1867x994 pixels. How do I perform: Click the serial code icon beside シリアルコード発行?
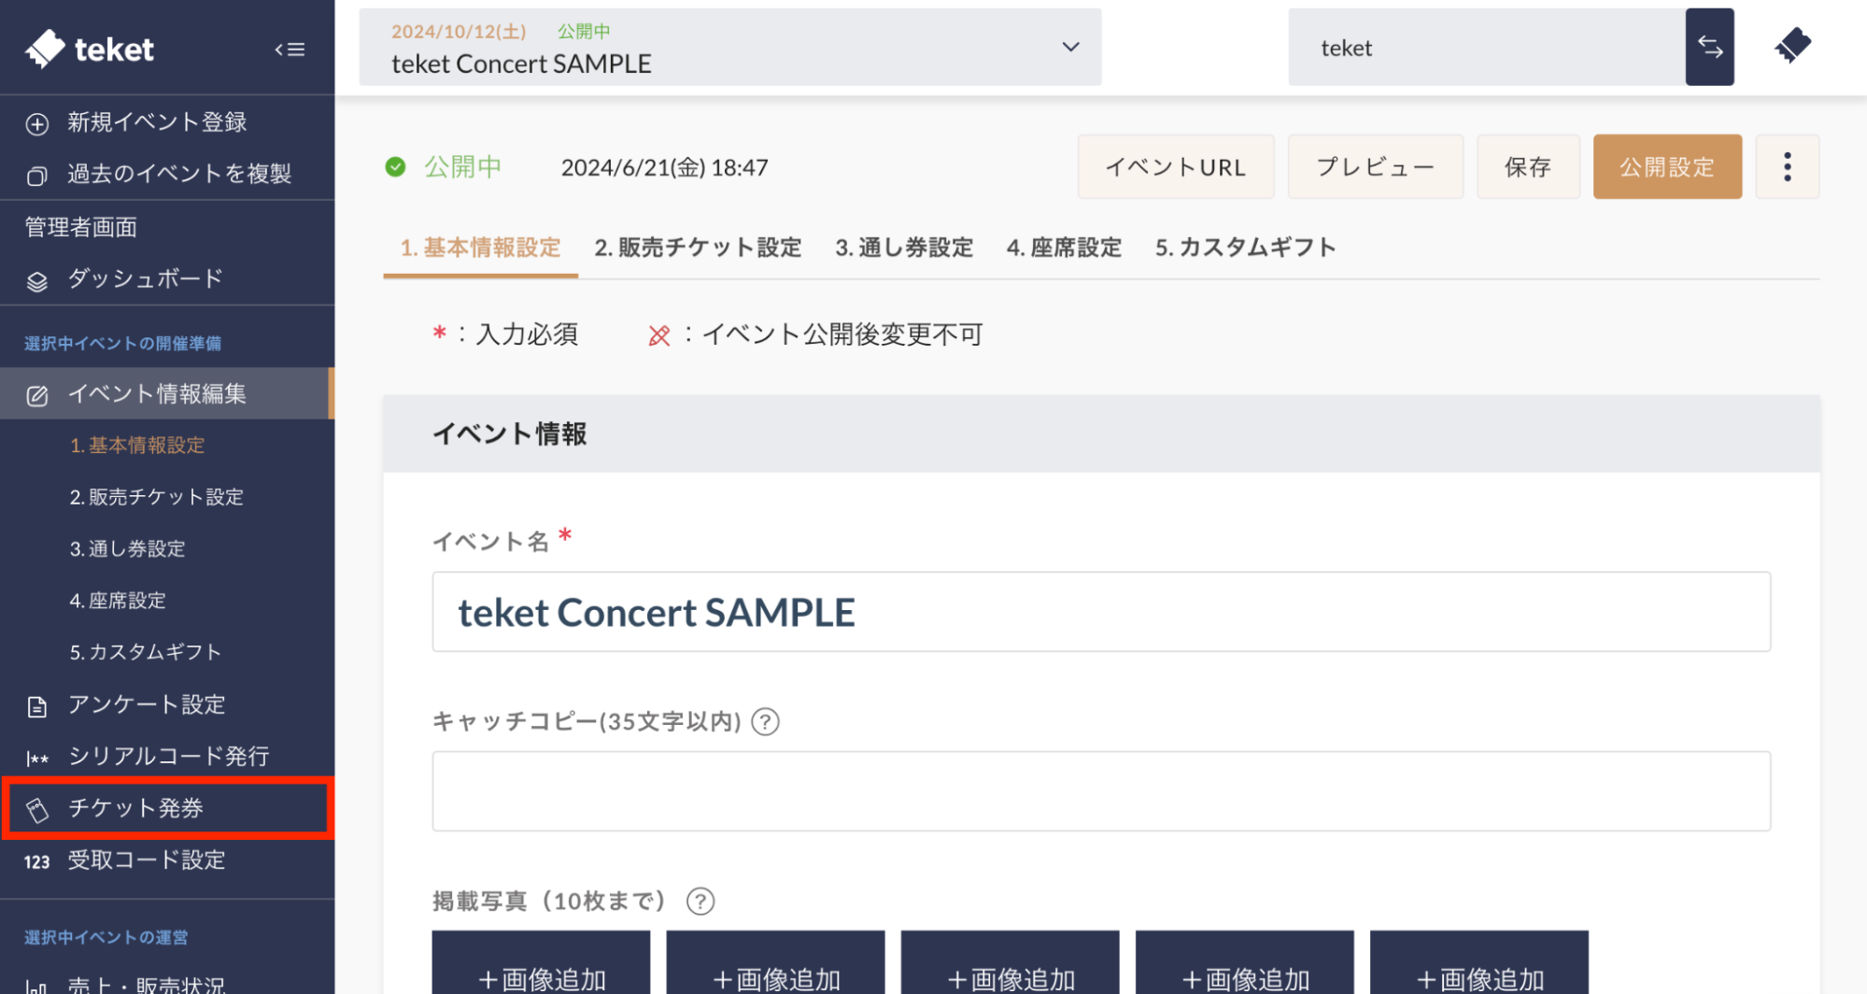[x=37, y=759]
